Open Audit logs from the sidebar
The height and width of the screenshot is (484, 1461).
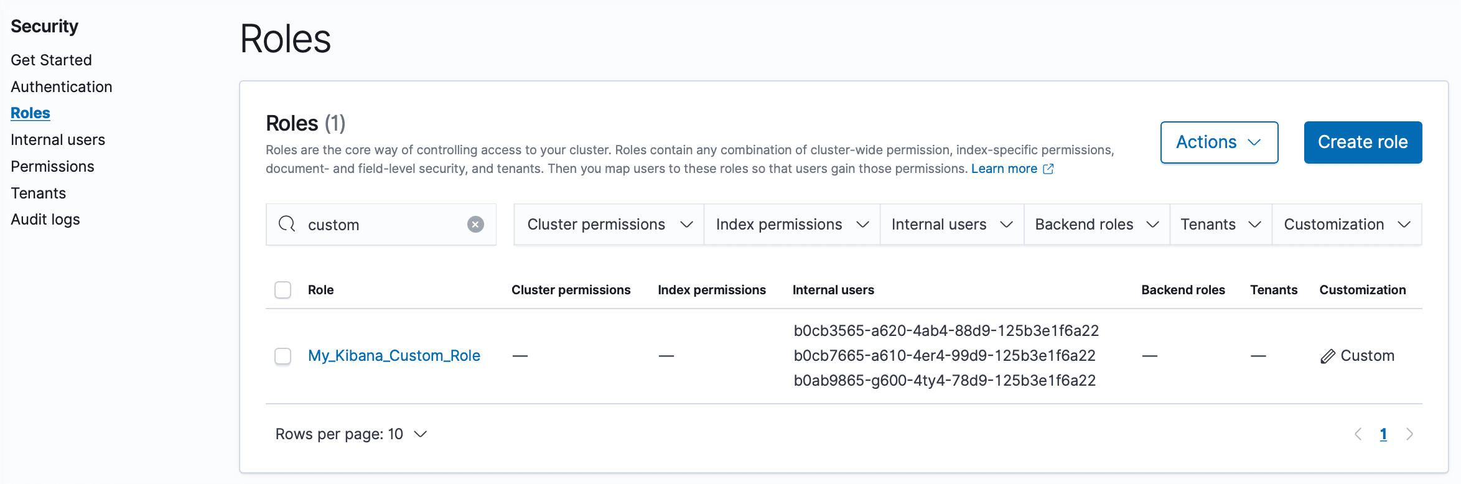45,220
